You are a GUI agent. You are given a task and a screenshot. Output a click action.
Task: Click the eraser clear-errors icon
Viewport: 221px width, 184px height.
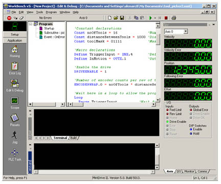point(21,18)
